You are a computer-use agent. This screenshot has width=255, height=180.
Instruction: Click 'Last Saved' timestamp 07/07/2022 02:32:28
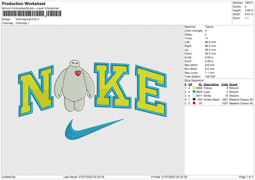[x=91, y=177]
